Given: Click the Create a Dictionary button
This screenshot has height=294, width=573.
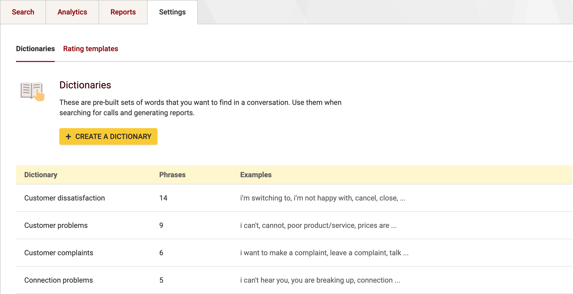Looking at the screenshot, I should (108, 136).
